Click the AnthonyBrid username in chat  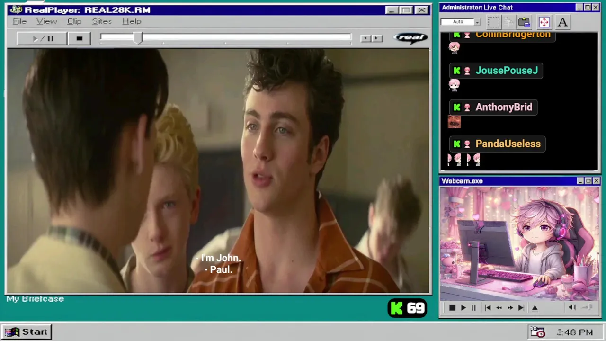(504, 107)
